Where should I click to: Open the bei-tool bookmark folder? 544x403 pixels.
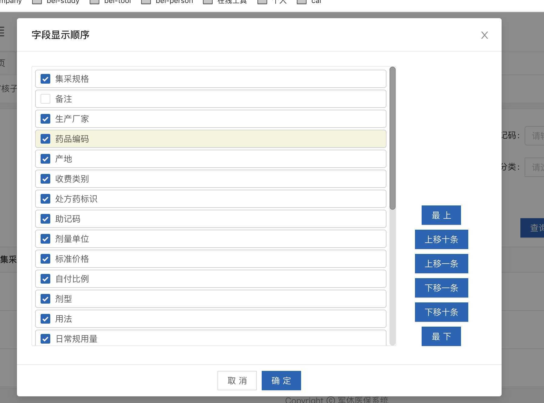(x=111, y=2)
